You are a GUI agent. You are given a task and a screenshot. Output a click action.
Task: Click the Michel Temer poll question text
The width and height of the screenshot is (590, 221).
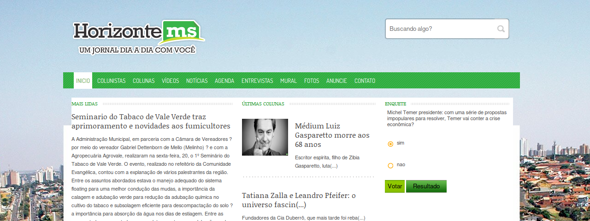point(447,118)
